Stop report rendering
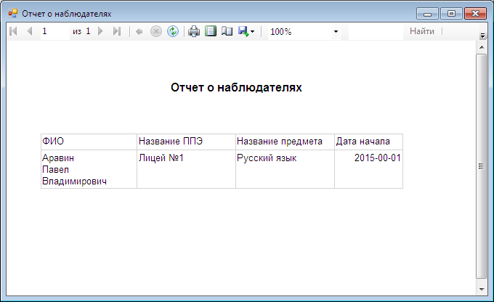 pos(156,31)
